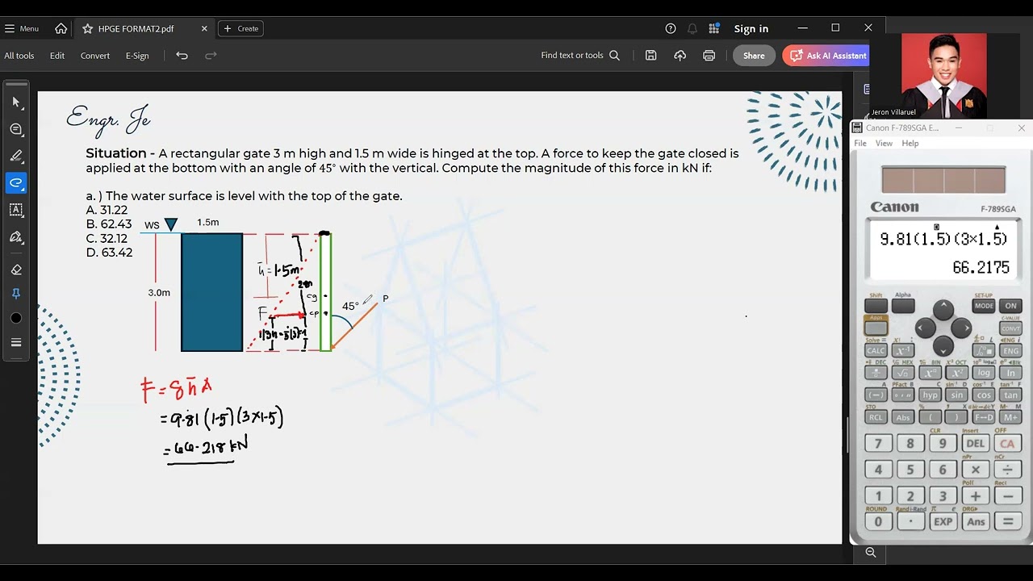Open the notifications bell
1033x581 pixels.
[x=692, y=28]
